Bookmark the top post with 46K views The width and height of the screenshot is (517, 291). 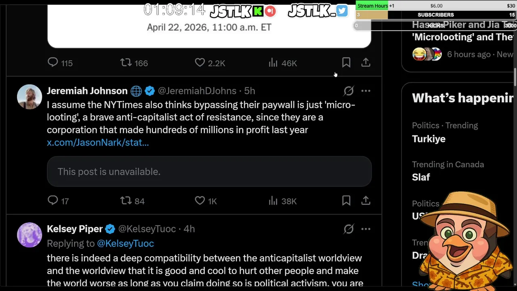tap(346, 63)
